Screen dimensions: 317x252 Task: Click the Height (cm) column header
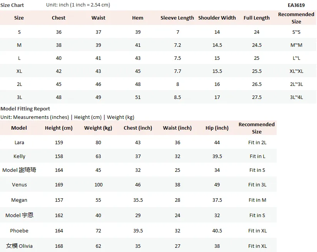coord(59,128)
